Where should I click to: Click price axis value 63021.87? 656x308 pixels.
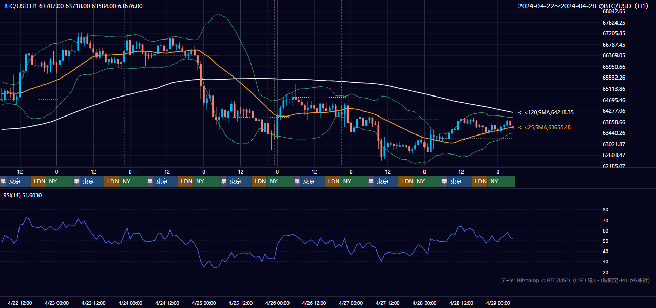click(x=614, y=144)
